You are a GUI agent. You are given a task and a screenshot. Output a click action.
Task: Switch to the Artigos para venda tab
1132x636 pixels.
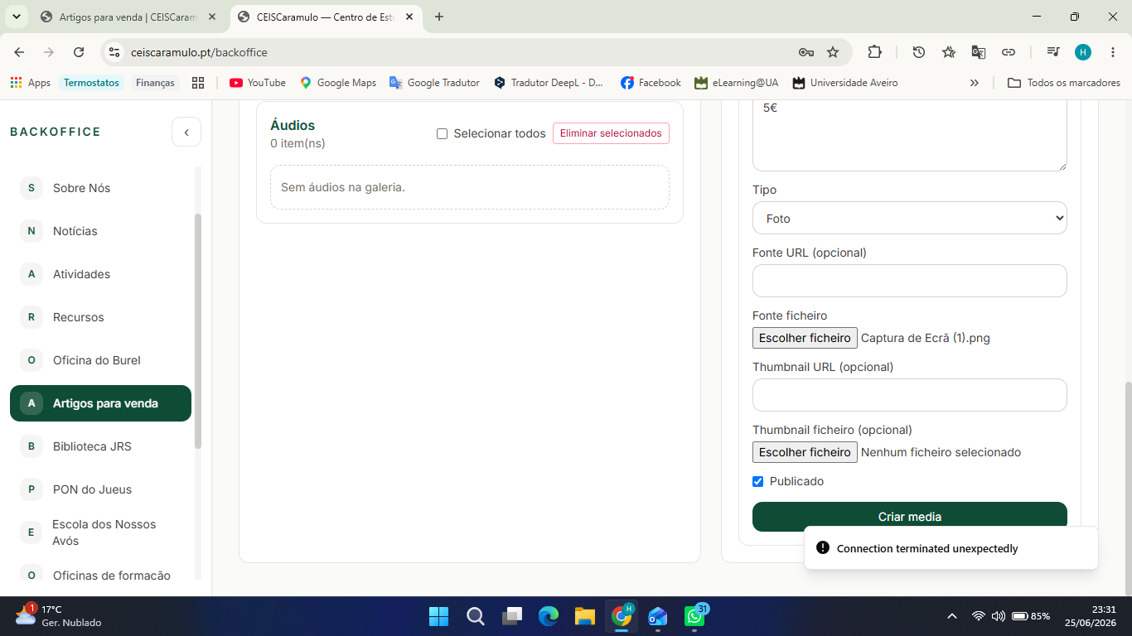(x=128, y=17)
